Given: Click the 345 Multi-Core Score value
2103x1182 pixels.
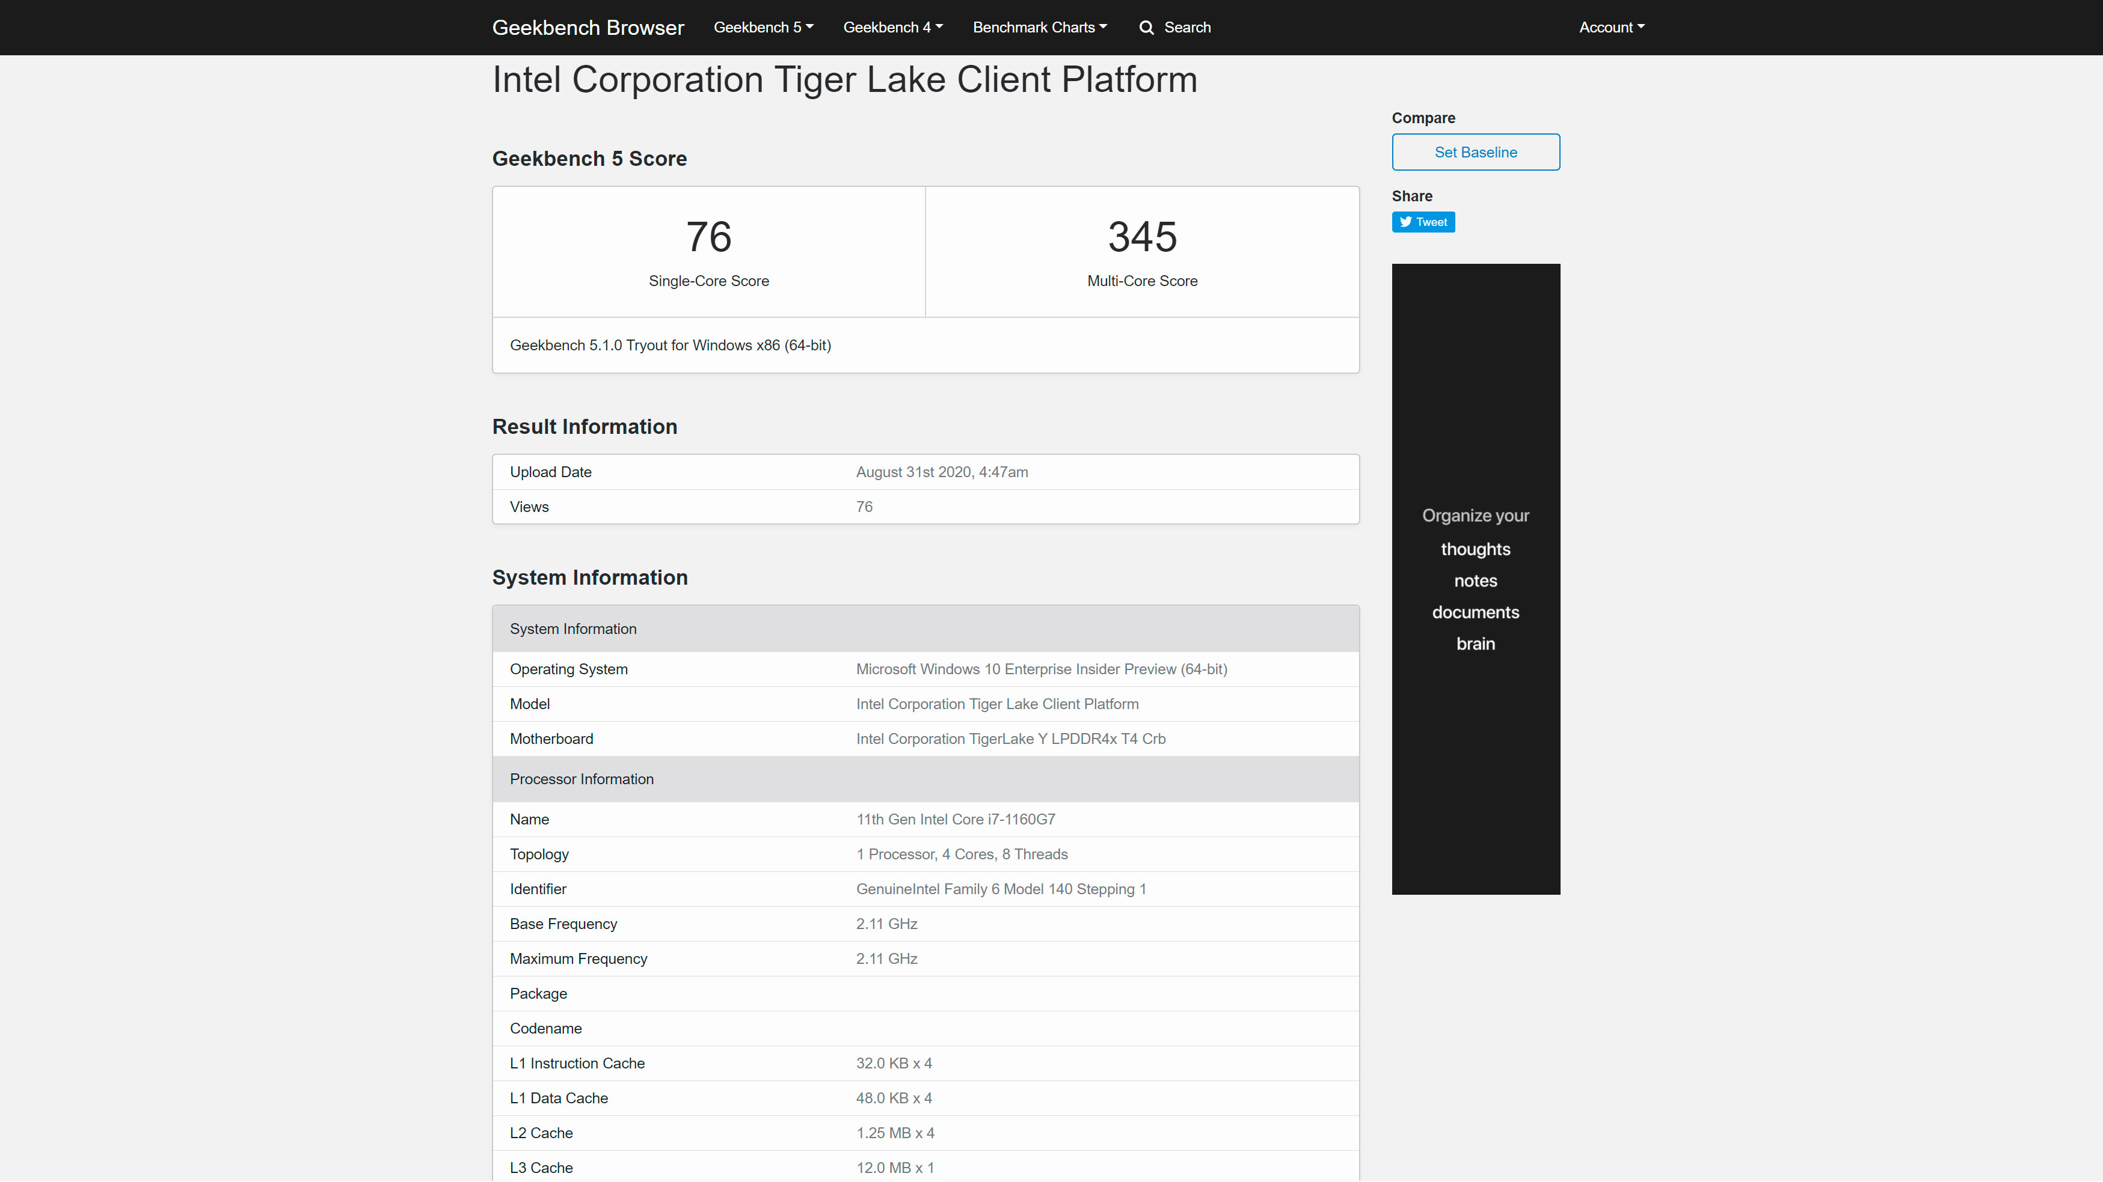Looking at the screenshot, I should coord(1141,237).
